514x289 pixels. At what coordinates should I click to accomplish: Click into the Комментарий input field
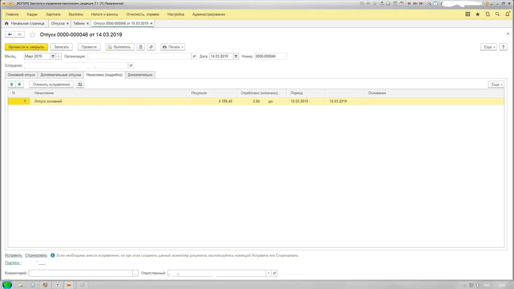[x=80, y=273]
